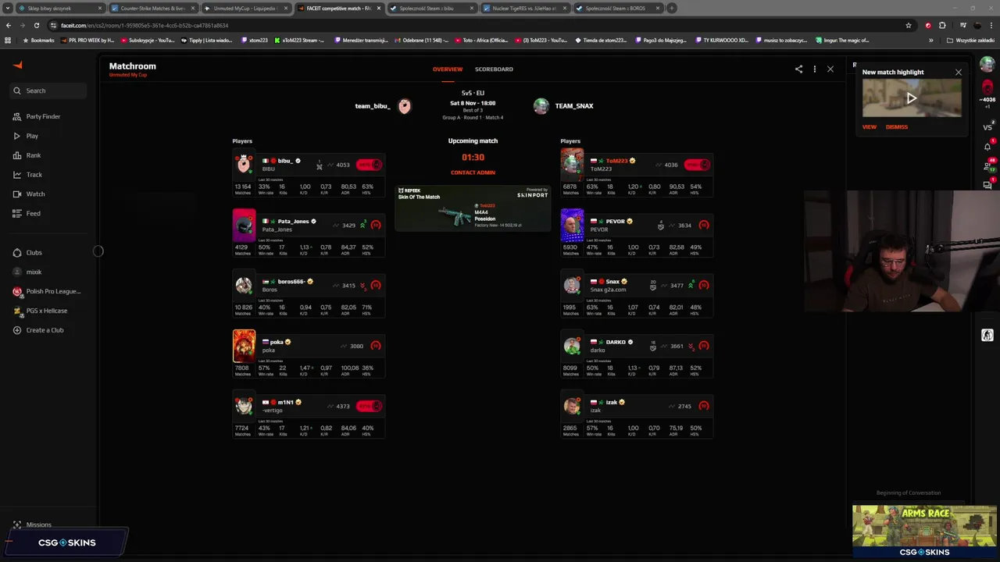Switch to the Nuclear TigeRES vs JiJieHao tab

(x=525, y=8)
